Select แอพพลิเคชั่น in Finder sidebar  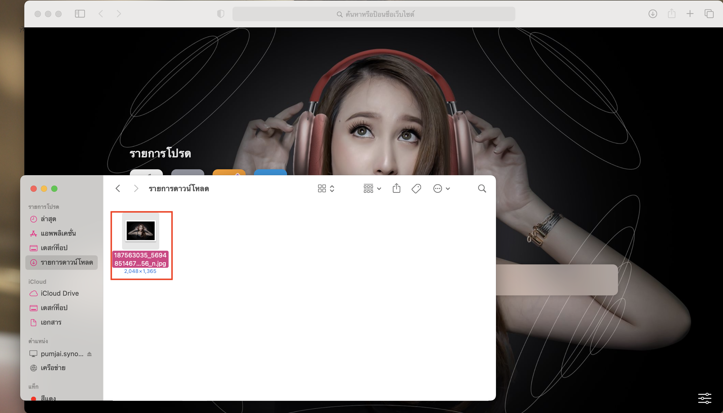coord(58,233)
